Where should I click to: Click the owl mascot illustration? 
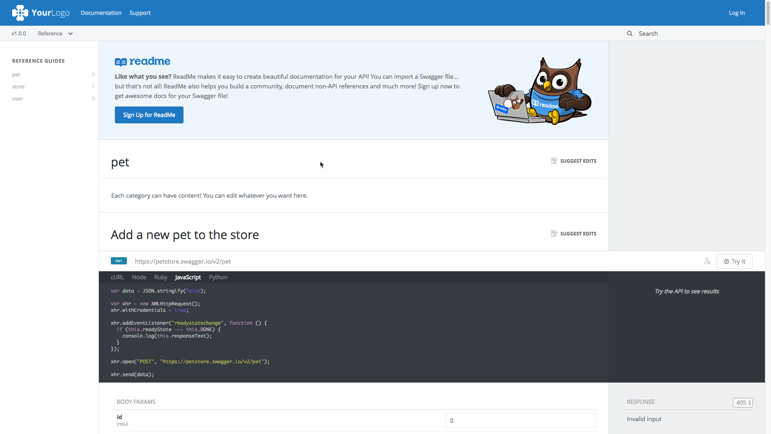tap(541, 92)
